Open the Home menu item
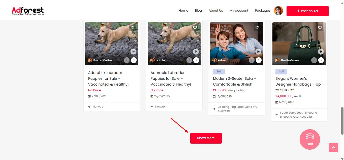The height and width of the screenshot is (160, 344). (x=183, y=11)
